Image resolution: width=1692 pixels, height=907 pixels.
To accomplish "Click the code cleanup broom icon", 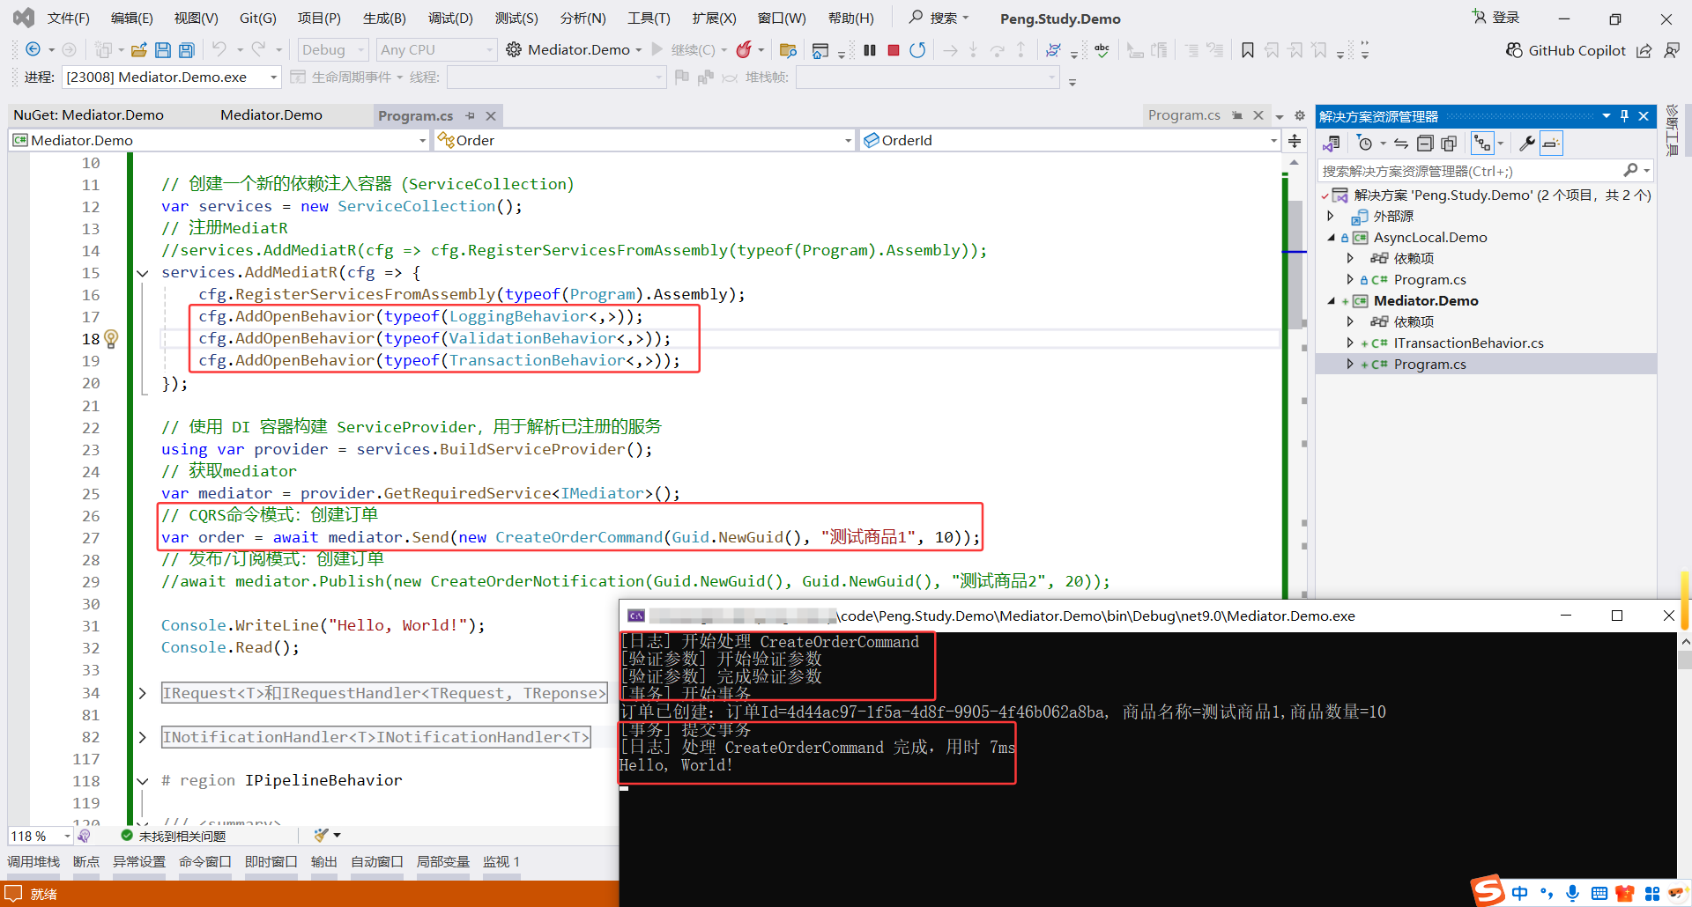I will tap(322, 835).
